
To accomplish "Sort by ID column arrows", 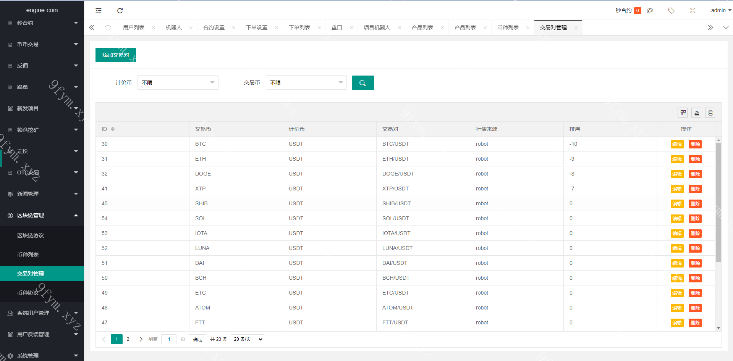I will pos(113,129).
